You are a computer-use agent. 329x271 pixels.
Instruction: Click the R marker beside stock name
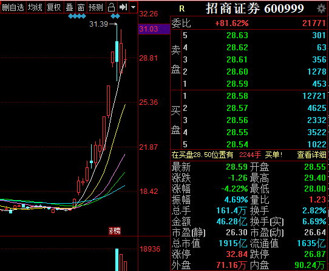[x=181, y=9]
